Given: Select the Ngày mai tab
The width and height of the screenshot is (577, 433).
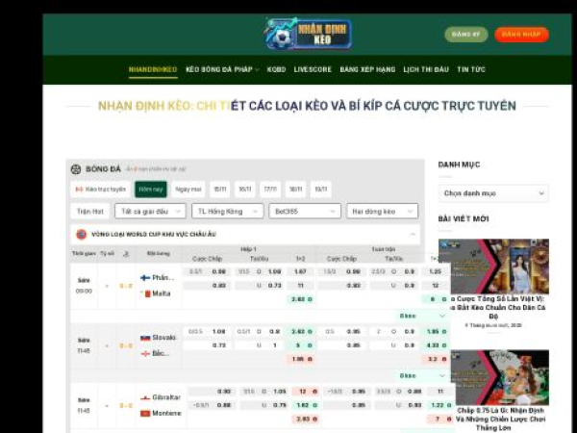Looking at the screenshot, I should [x=188, y=190].
